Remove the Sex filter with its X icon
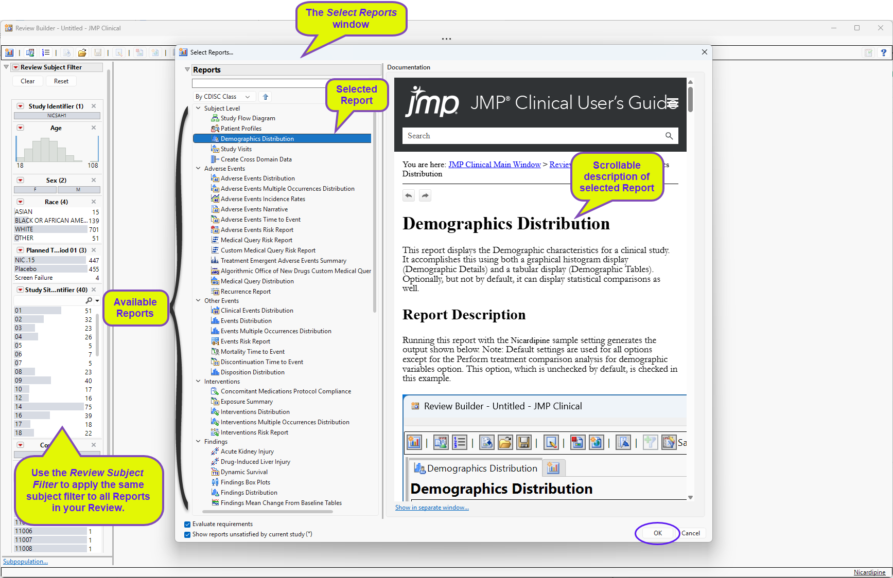This screenshot has width=893, height=578. tap(94, 180)
